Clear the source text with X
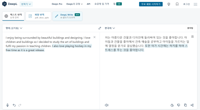The width and height of the screenshot is (200, 110). coord(94,37)
